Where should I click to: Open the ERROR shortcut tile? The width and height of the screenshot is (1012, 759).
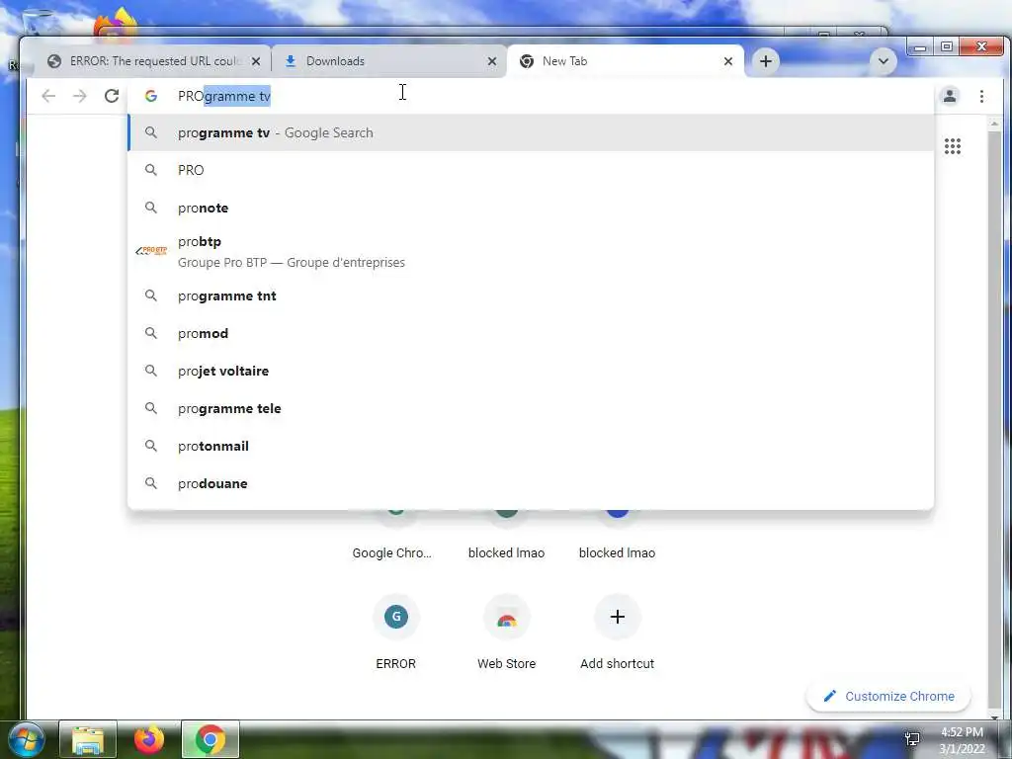coord(395,632)
